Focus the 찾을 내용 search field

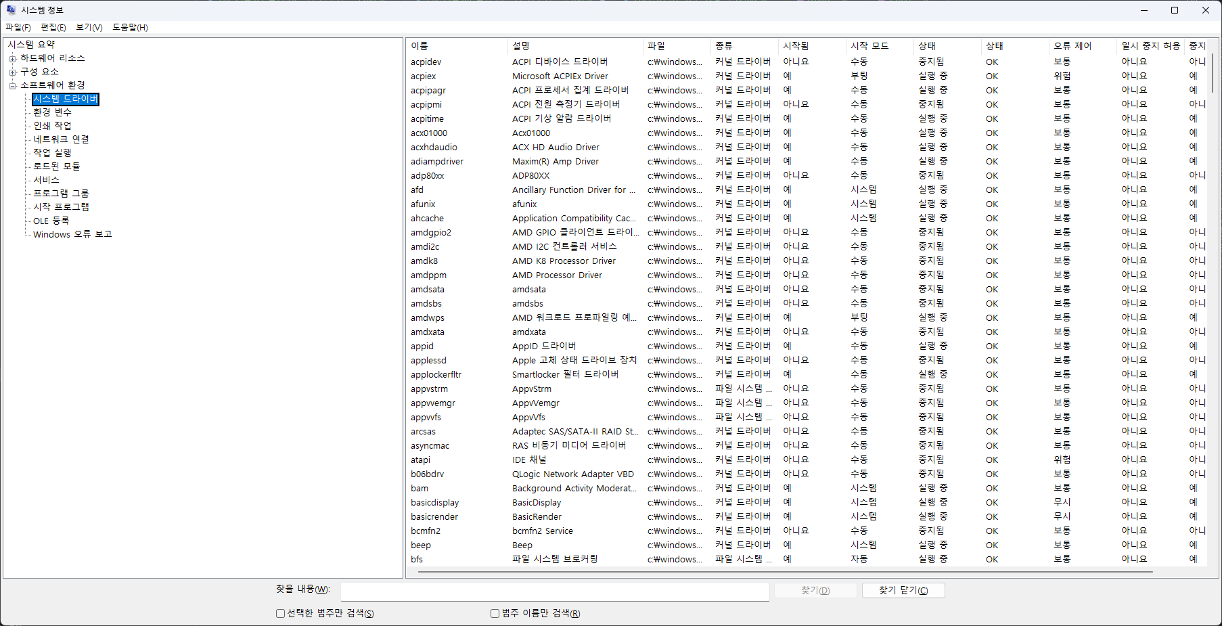pos(555,591)
